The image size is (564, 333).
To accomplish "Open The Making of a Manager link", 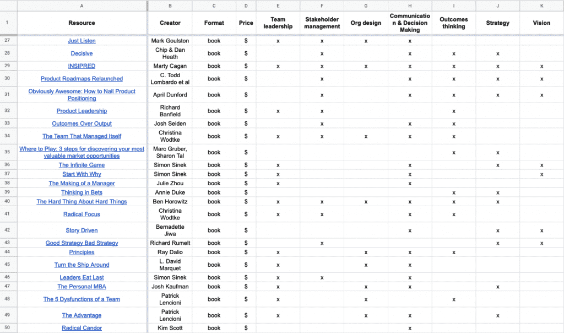I will pyautogui.click(x=82, y=183).
